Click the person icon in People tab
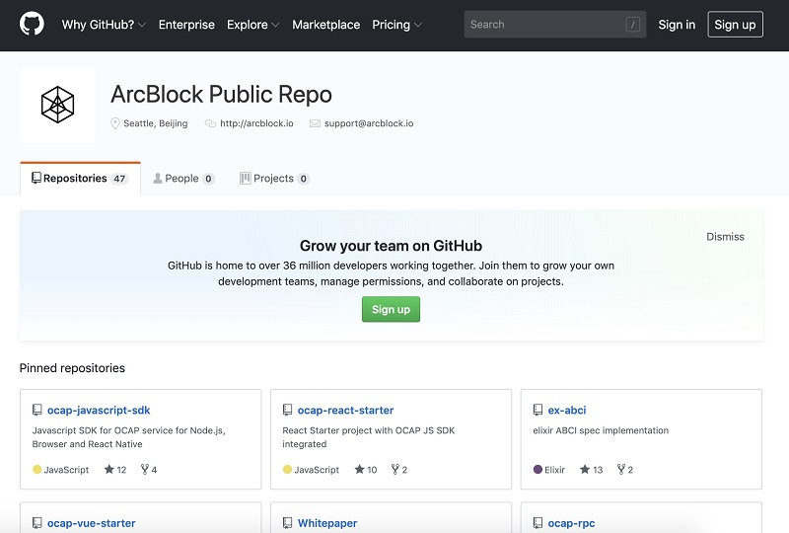The height and width of the screenshot is (533, 789). coord(158,179)
